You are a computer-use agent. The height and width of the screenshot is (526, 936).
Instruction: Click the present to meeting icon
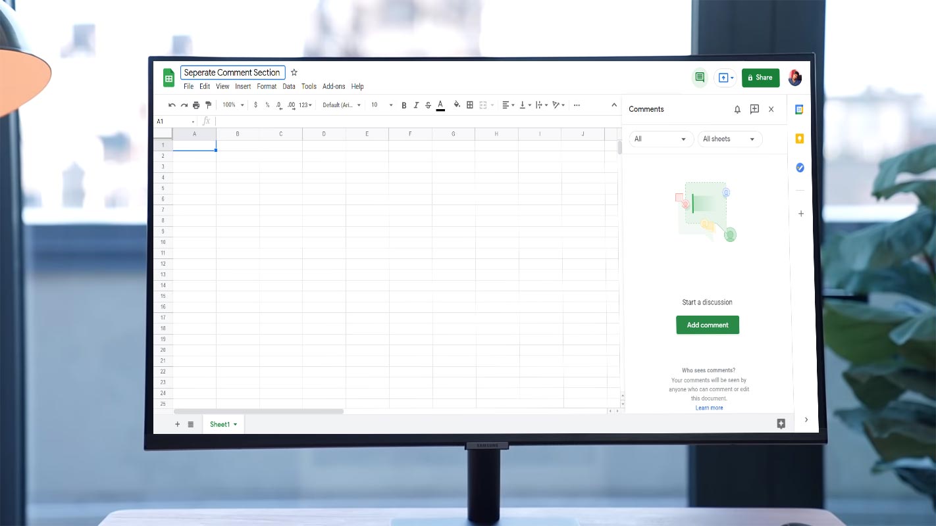point(725,78)
